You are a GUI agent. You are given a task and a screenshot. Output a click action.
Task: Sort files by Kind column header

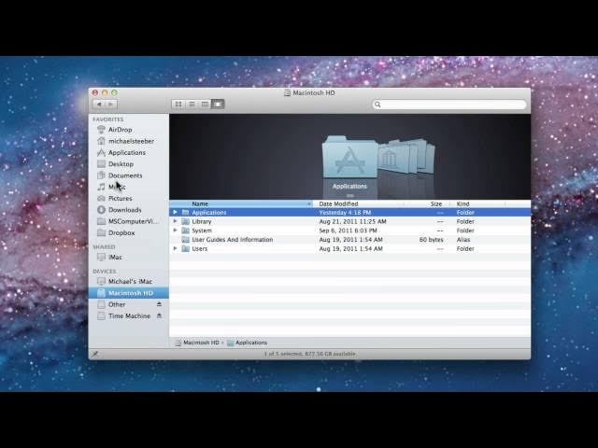[463, 203]
